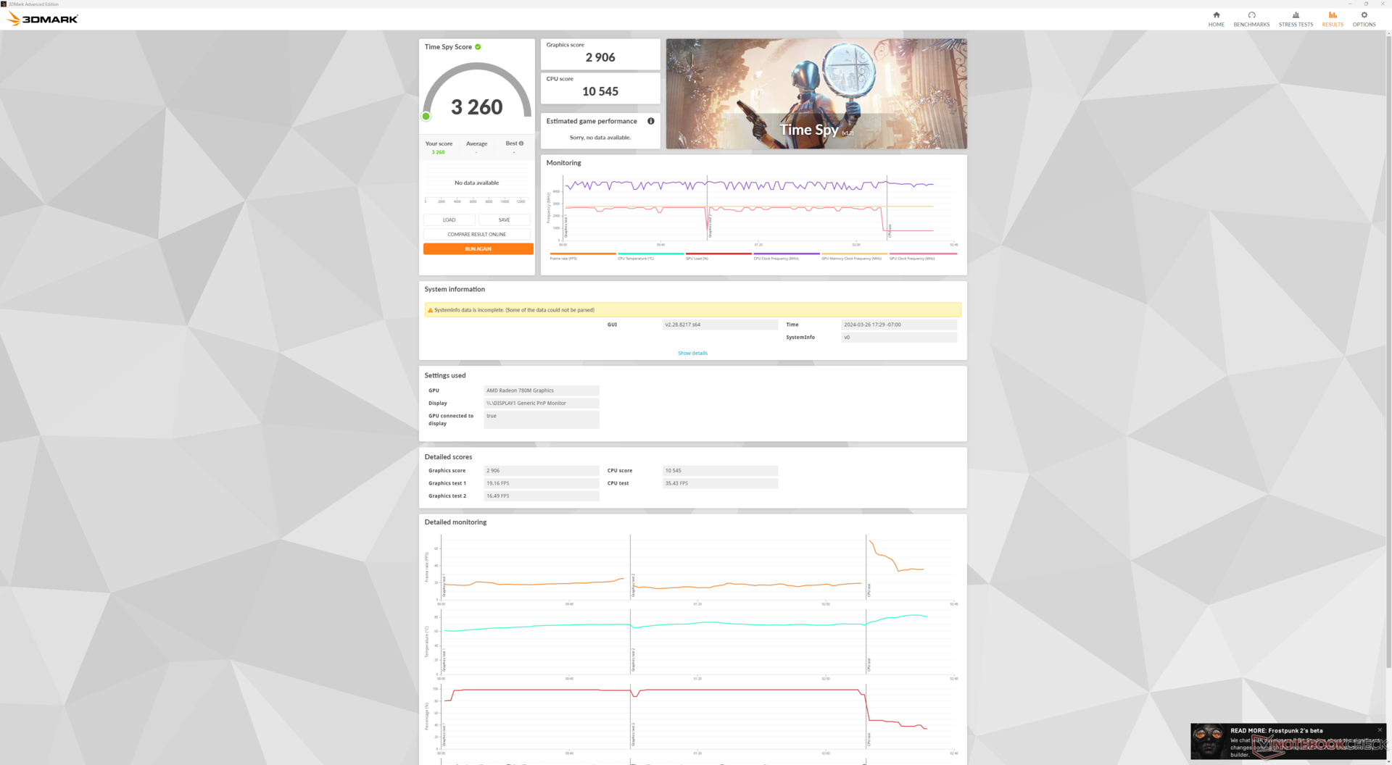Click green checkmark beside Time Spy Score
This screenshot has width=1392, height=765.
point(478,47)
